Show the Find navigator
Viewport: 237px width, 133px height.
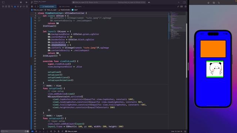pyautogui.click(x=12, y=7)
